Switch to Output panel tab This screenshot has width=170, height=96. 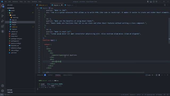click(x=50, y=75)
